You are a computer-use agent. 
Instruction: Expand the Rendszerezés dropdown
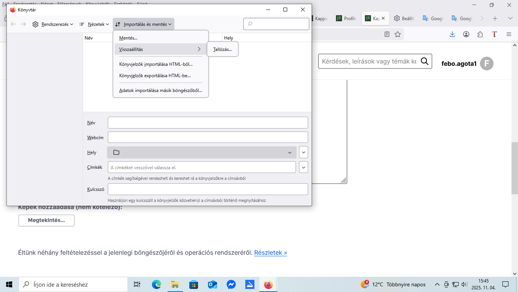point(53,24)
